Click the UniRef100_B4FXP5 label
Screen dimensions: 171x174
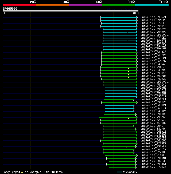pyautogui.click(x=153, y=111)
